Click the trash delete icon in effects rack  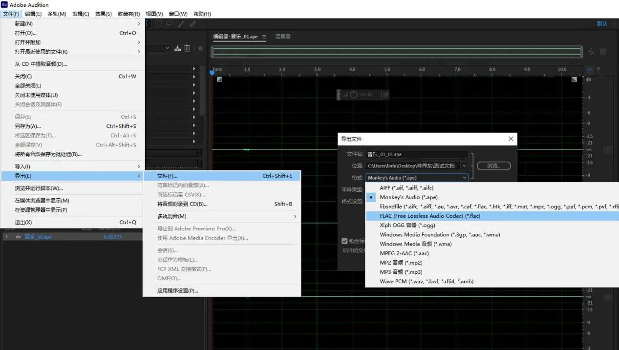tap(187, 48)
